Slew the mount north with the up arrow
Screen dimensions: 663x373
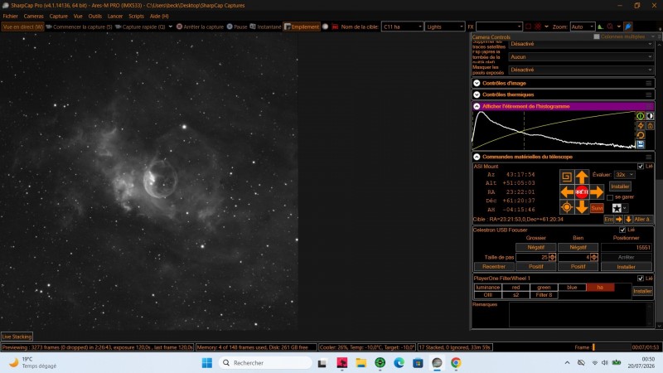click(x=582, y=177)
